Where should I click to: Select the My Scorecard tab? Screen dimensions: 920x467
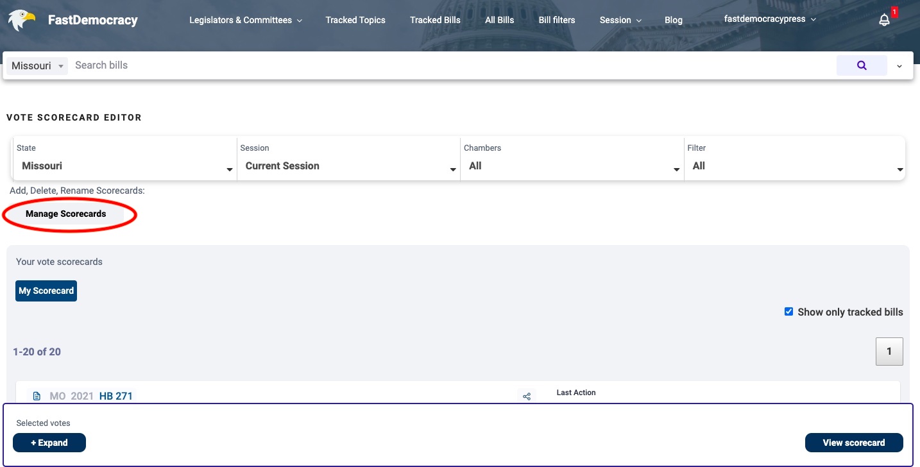pyautogui.click(x=46, y=291)
